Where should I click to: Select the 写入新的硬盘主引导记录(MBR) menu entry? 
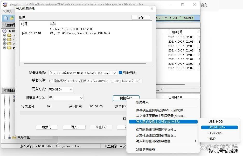pos(163,121)
